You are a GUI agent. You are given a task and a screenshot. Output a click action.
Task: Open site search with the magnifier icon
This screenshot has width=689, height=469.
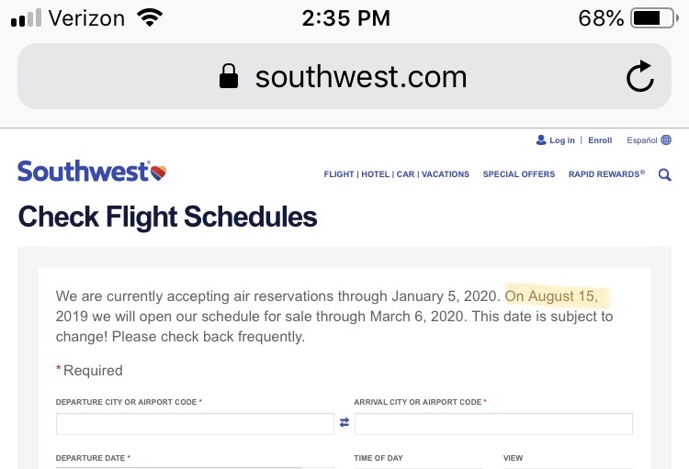coord(665,174)
